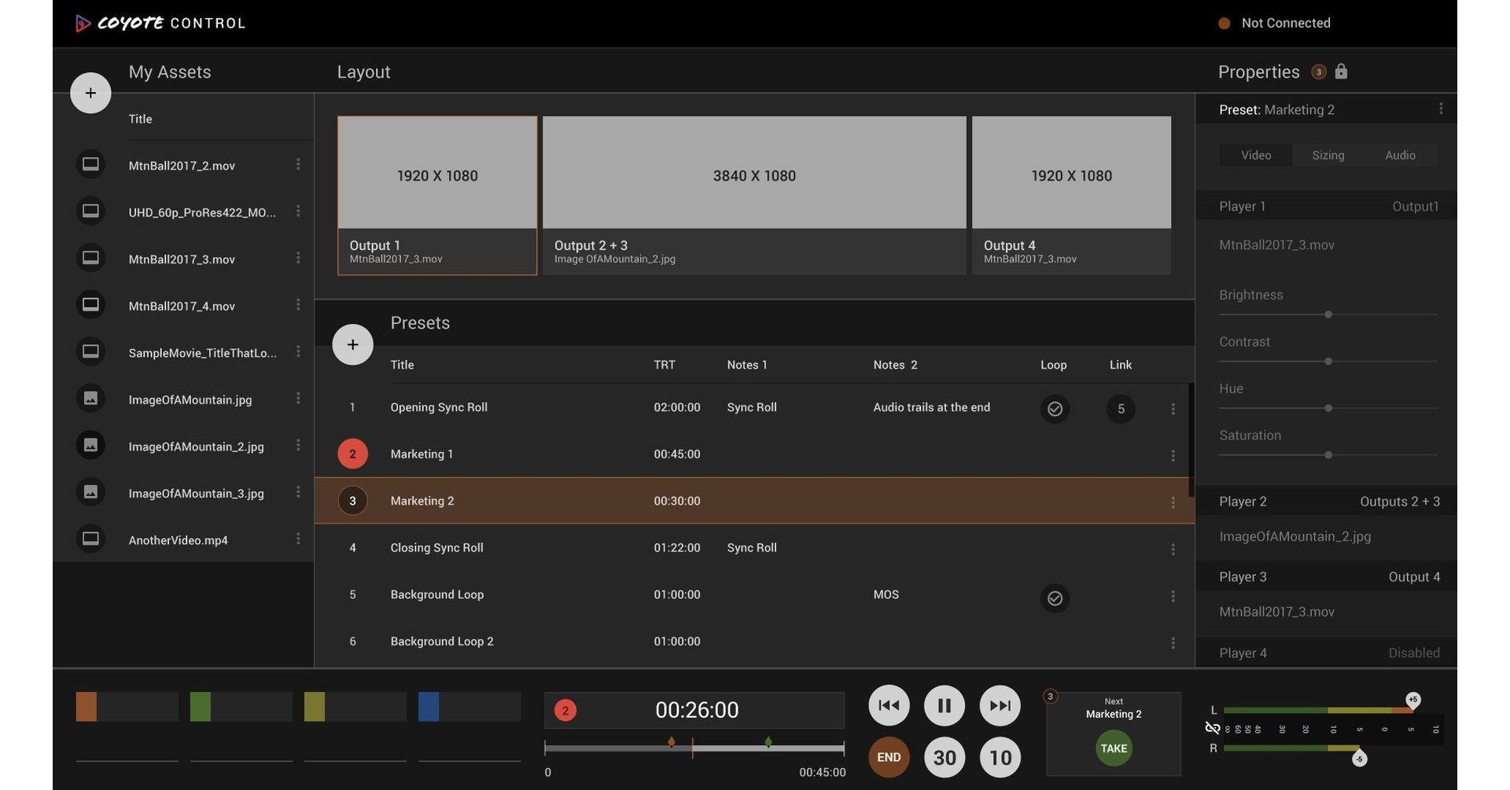Toggle Loop for Background Loop

tap(1055, 597)
